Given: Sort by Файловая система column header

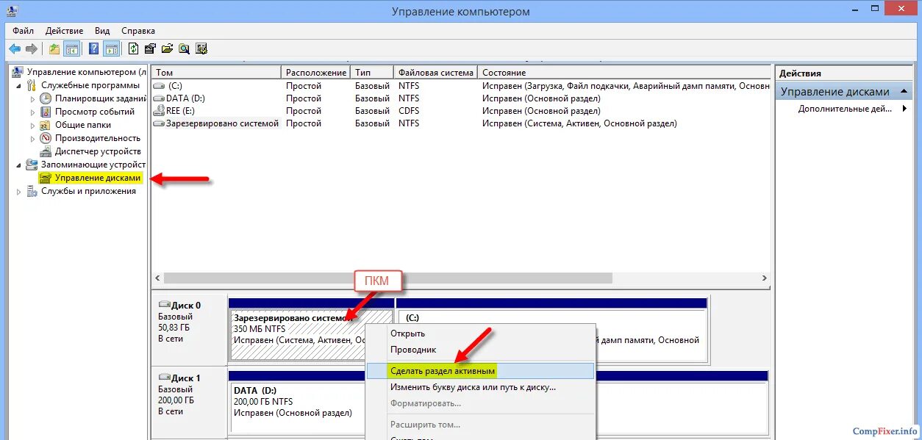Looking at the screenshot, I should (x=435, y=73).
